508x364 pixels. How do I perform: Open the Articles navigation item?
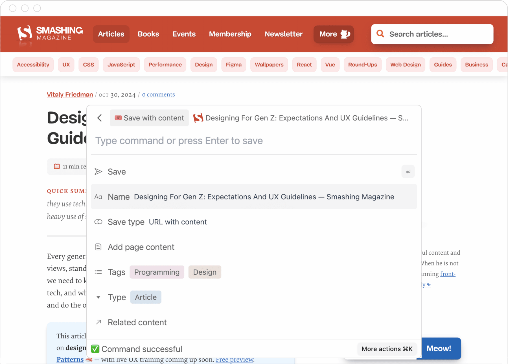[x=111, y=34]
